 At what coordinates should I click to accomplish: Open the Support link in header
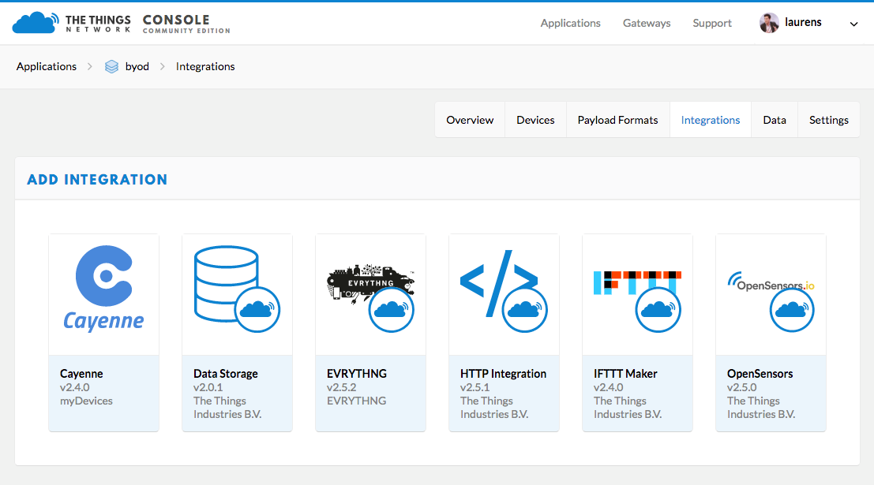(x=712, y=23)
